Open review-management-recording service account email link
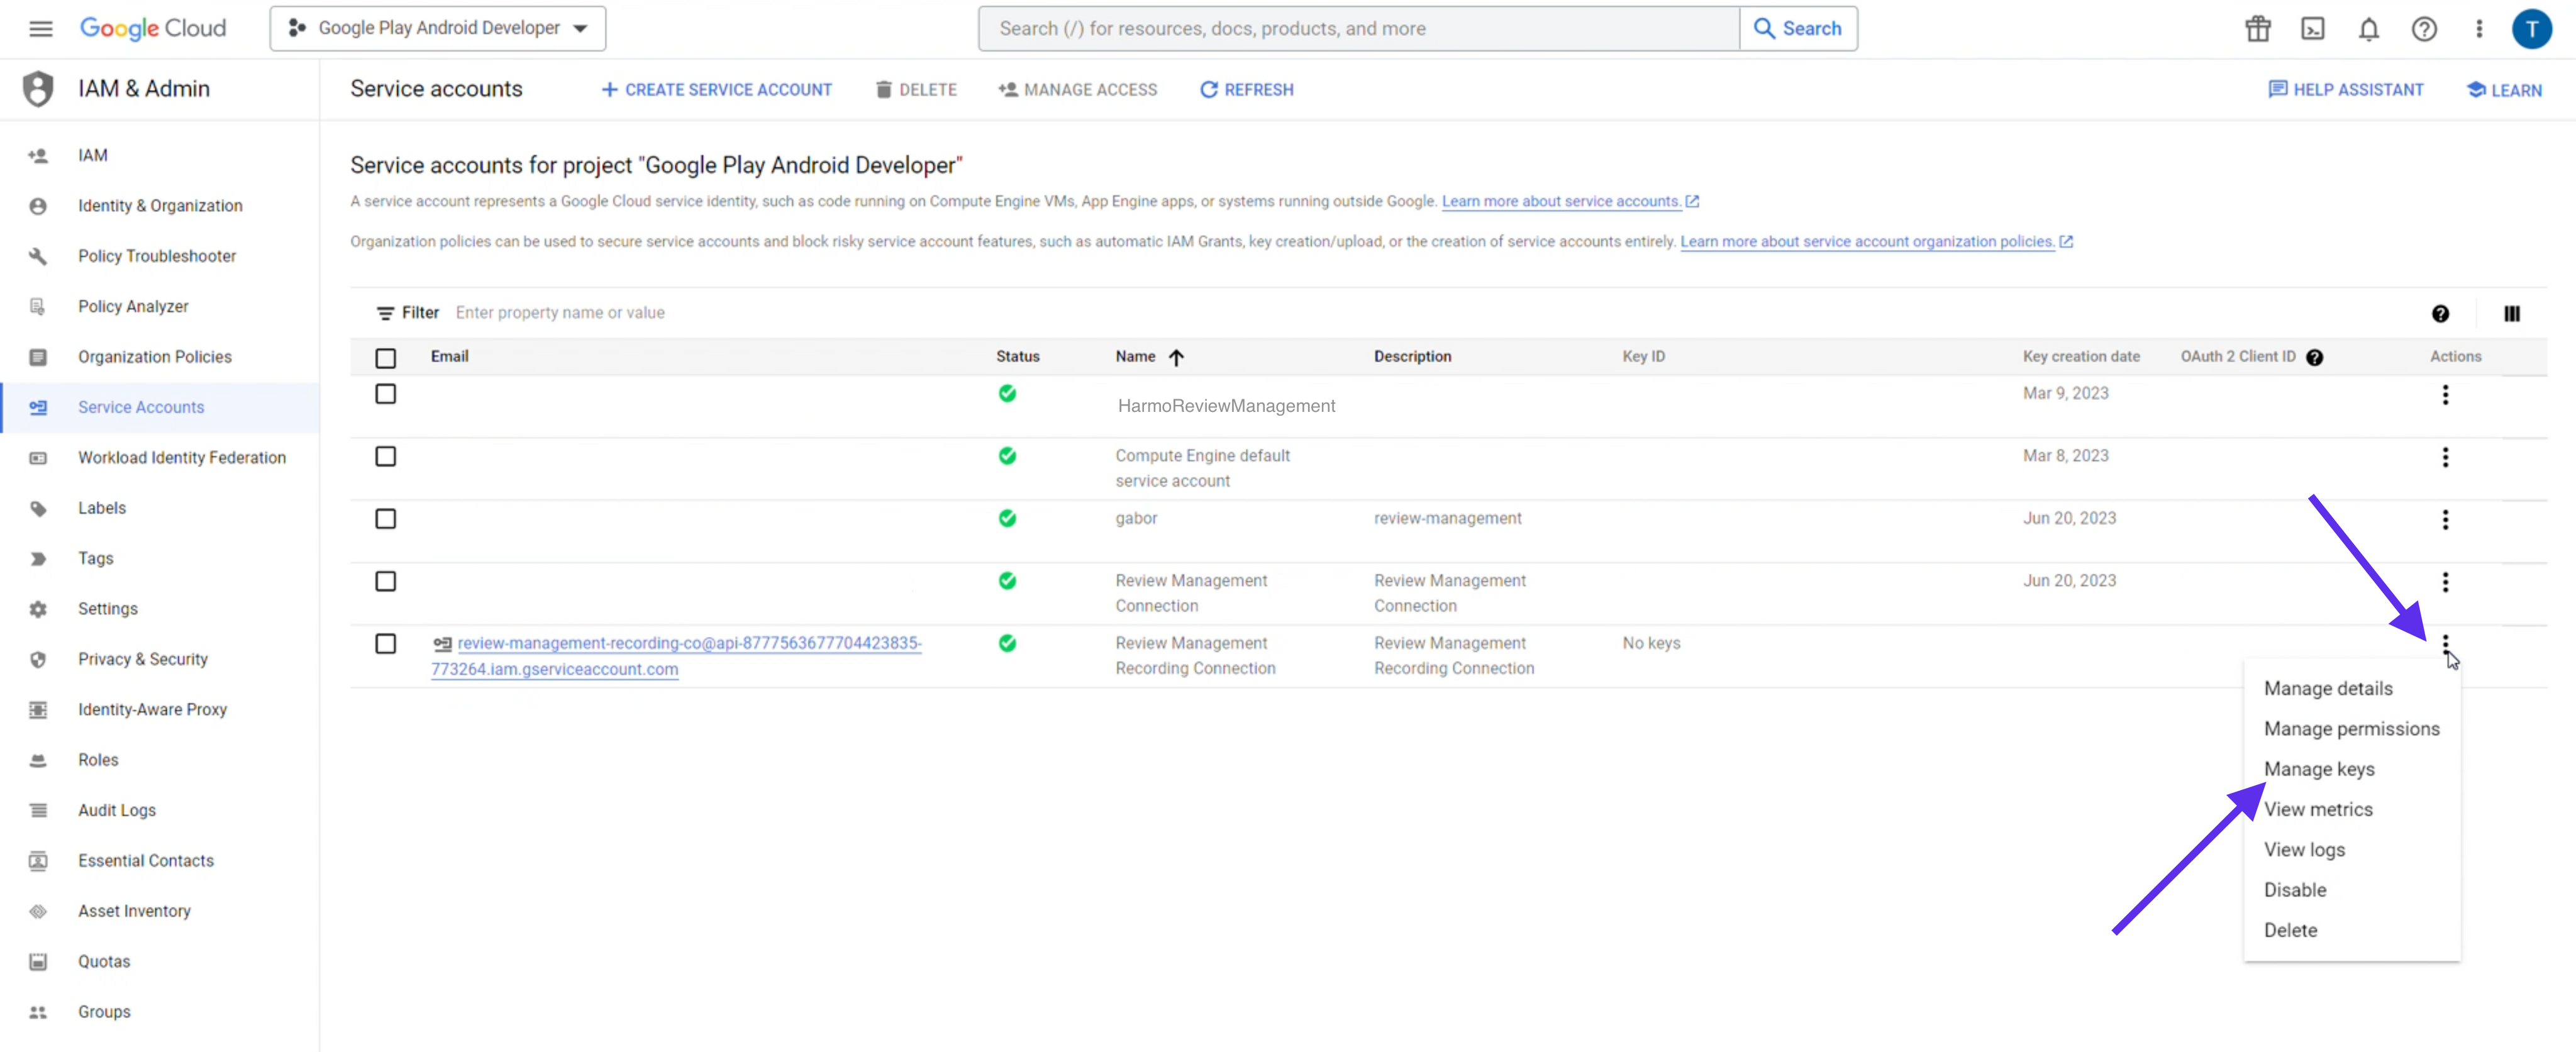The height and width of the screenshot is (1052, 2576). pos(677,656)
